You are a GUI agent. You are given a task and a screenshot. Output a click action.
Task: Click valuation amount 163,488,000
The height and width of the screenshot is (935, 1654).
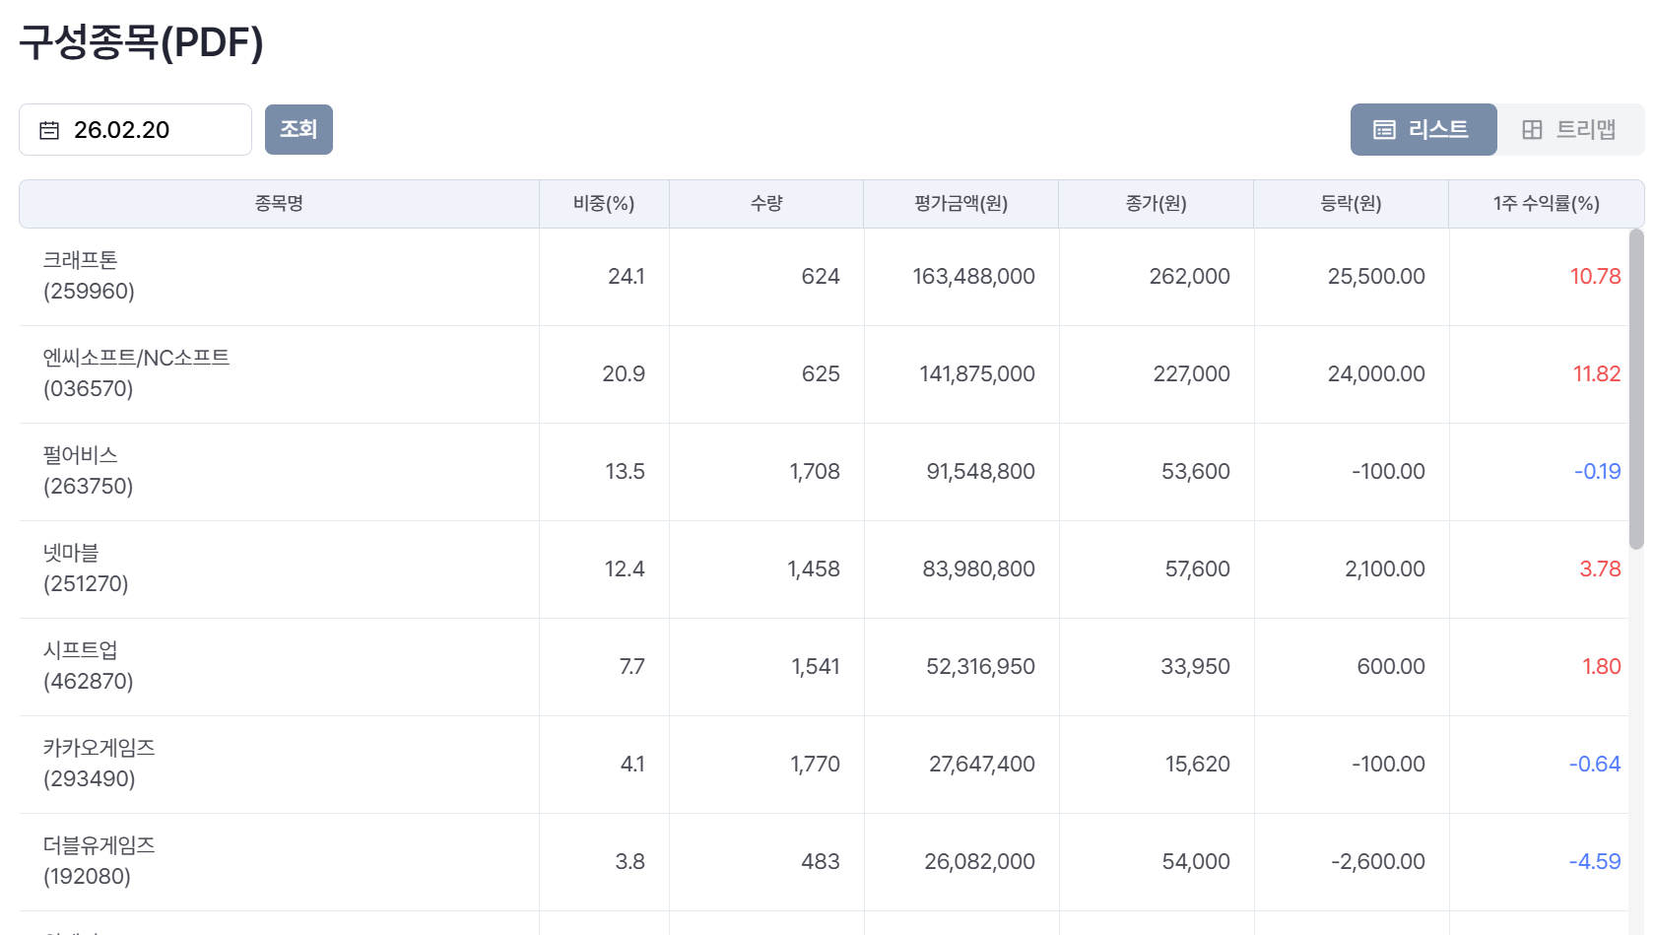(973, 276)
